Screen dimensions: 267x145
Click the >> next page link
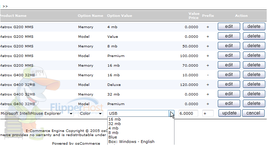click(5, 6)
